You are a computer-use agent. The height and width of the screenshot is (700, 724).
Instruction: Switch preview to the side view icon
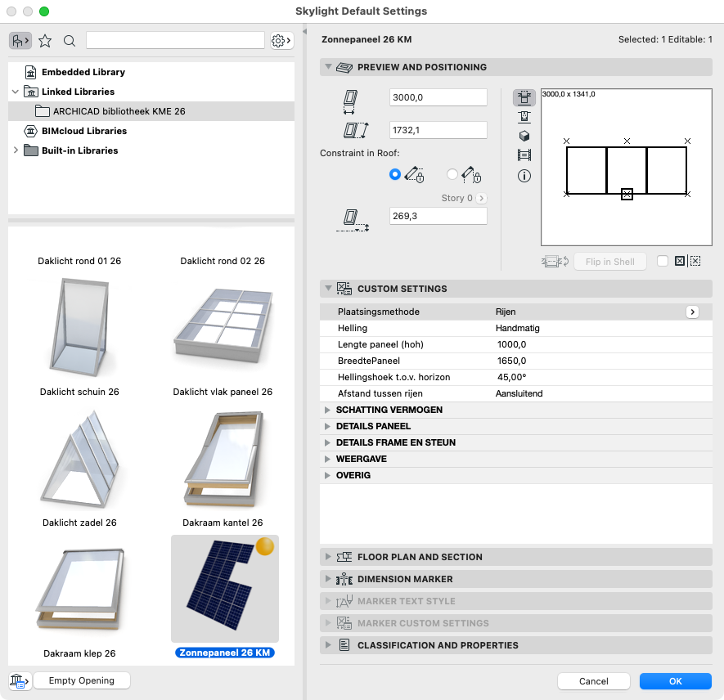point(524,117)
